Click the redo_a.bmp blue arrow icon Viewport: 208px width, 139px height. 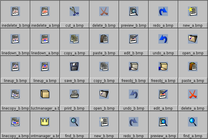pos(163,11)
